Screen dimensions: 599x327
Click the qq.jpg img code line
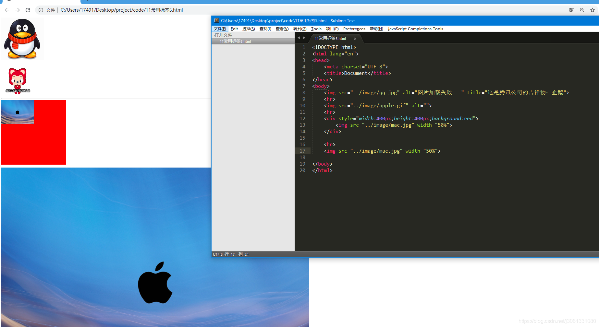(446, 93)
